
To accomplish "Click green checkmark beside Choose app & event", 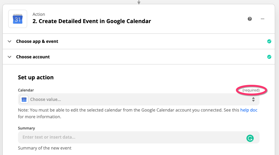I will click(269, 41).
